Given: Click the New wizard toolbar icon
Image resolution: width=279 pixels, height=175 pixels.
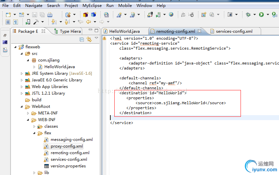Looking at the screenshot, I should (8, 15).
